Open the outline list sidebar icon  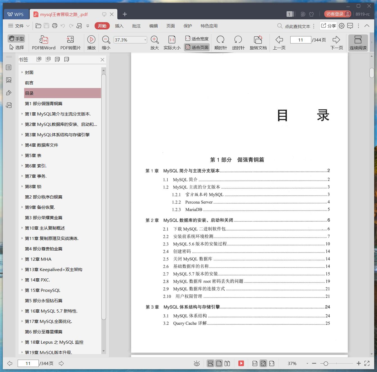(x=9, y=68)
